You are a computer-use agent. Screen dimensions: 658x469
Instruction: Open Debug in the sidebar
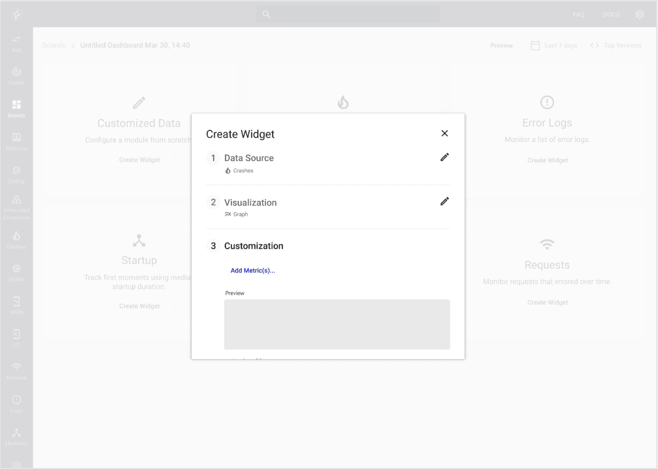coord(17,175)
